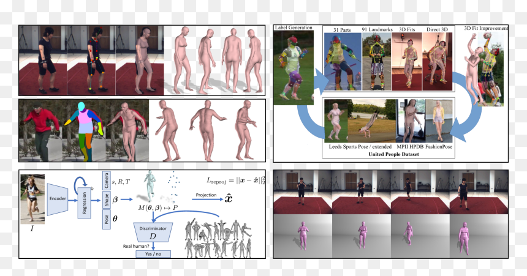Click the running woman in pink photo

(x=336, y=121)
